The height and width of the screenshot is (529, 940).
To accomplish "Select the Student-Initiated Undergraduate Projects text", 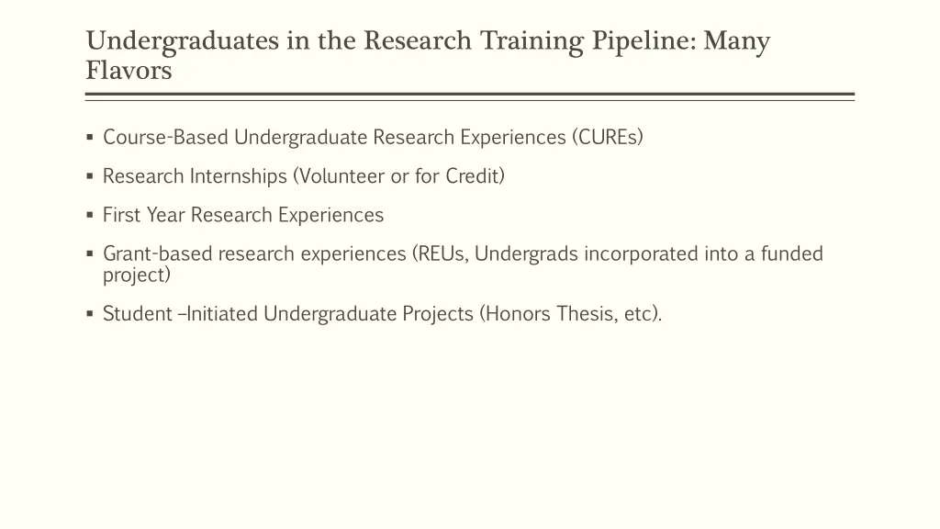I will (288, 314).
